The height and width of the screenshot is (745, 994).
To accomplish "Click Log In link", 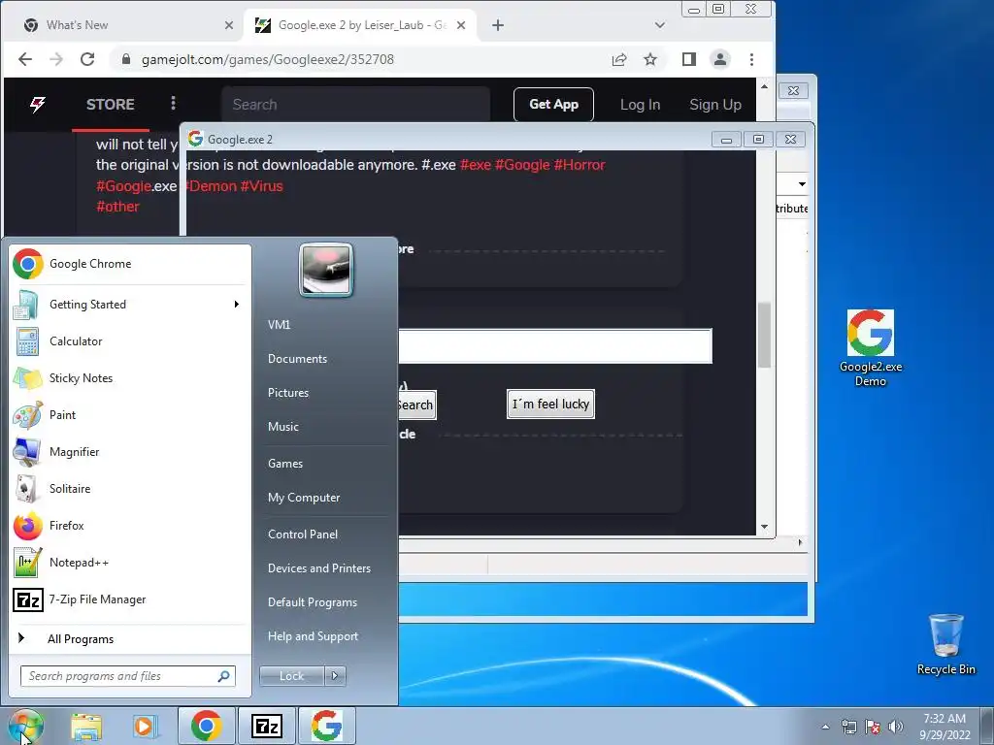I will (641, 105).
